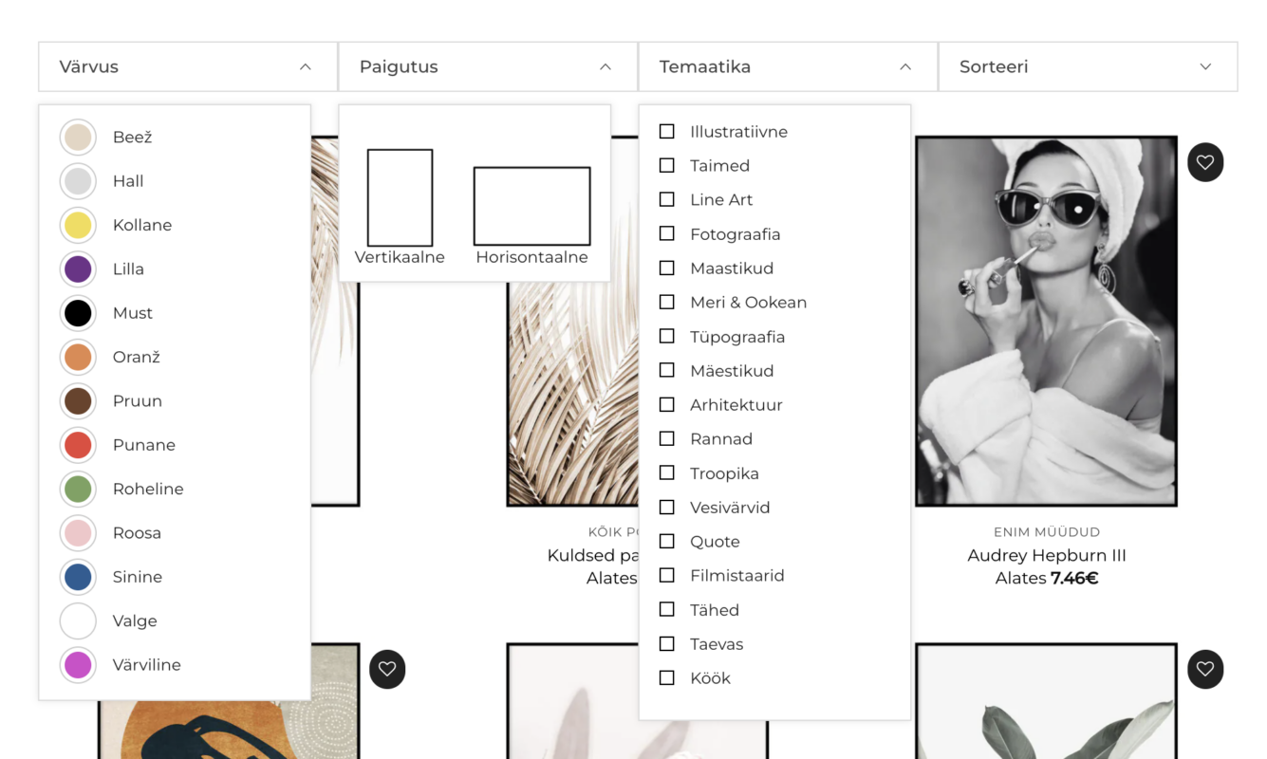1267x759 pixels.
Task: Tick the Line Art checkbox
Action: [x=667, y=199]
